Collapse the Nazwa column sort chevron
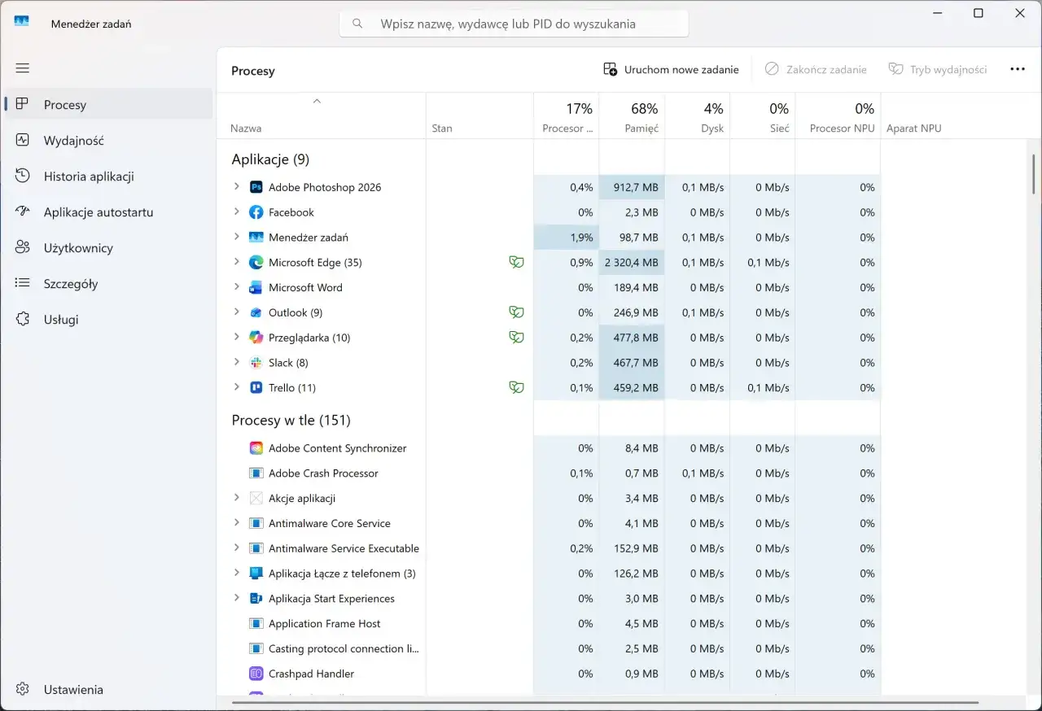Viewport: 1042px width, 711px height. point(317,101)
